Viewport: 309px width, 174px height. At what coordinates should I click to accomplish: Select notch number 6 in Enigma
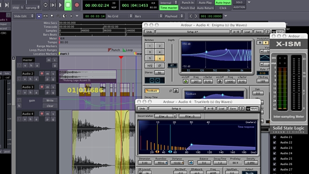pos(160,58)
